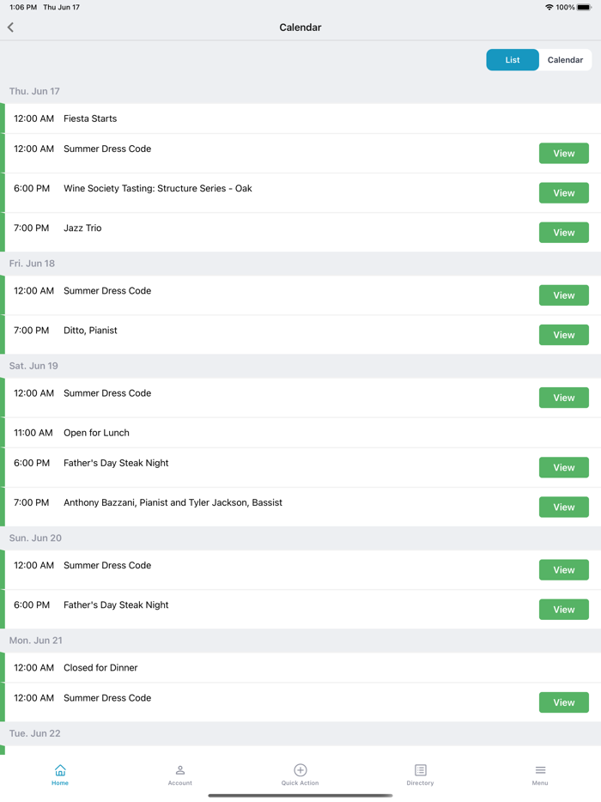View Ditto, Pianist event
601x802 pixels.
coord(563,335)
